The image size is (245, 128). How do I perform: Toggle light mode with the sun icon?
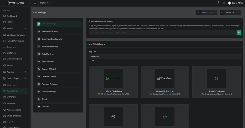point(224,3)
